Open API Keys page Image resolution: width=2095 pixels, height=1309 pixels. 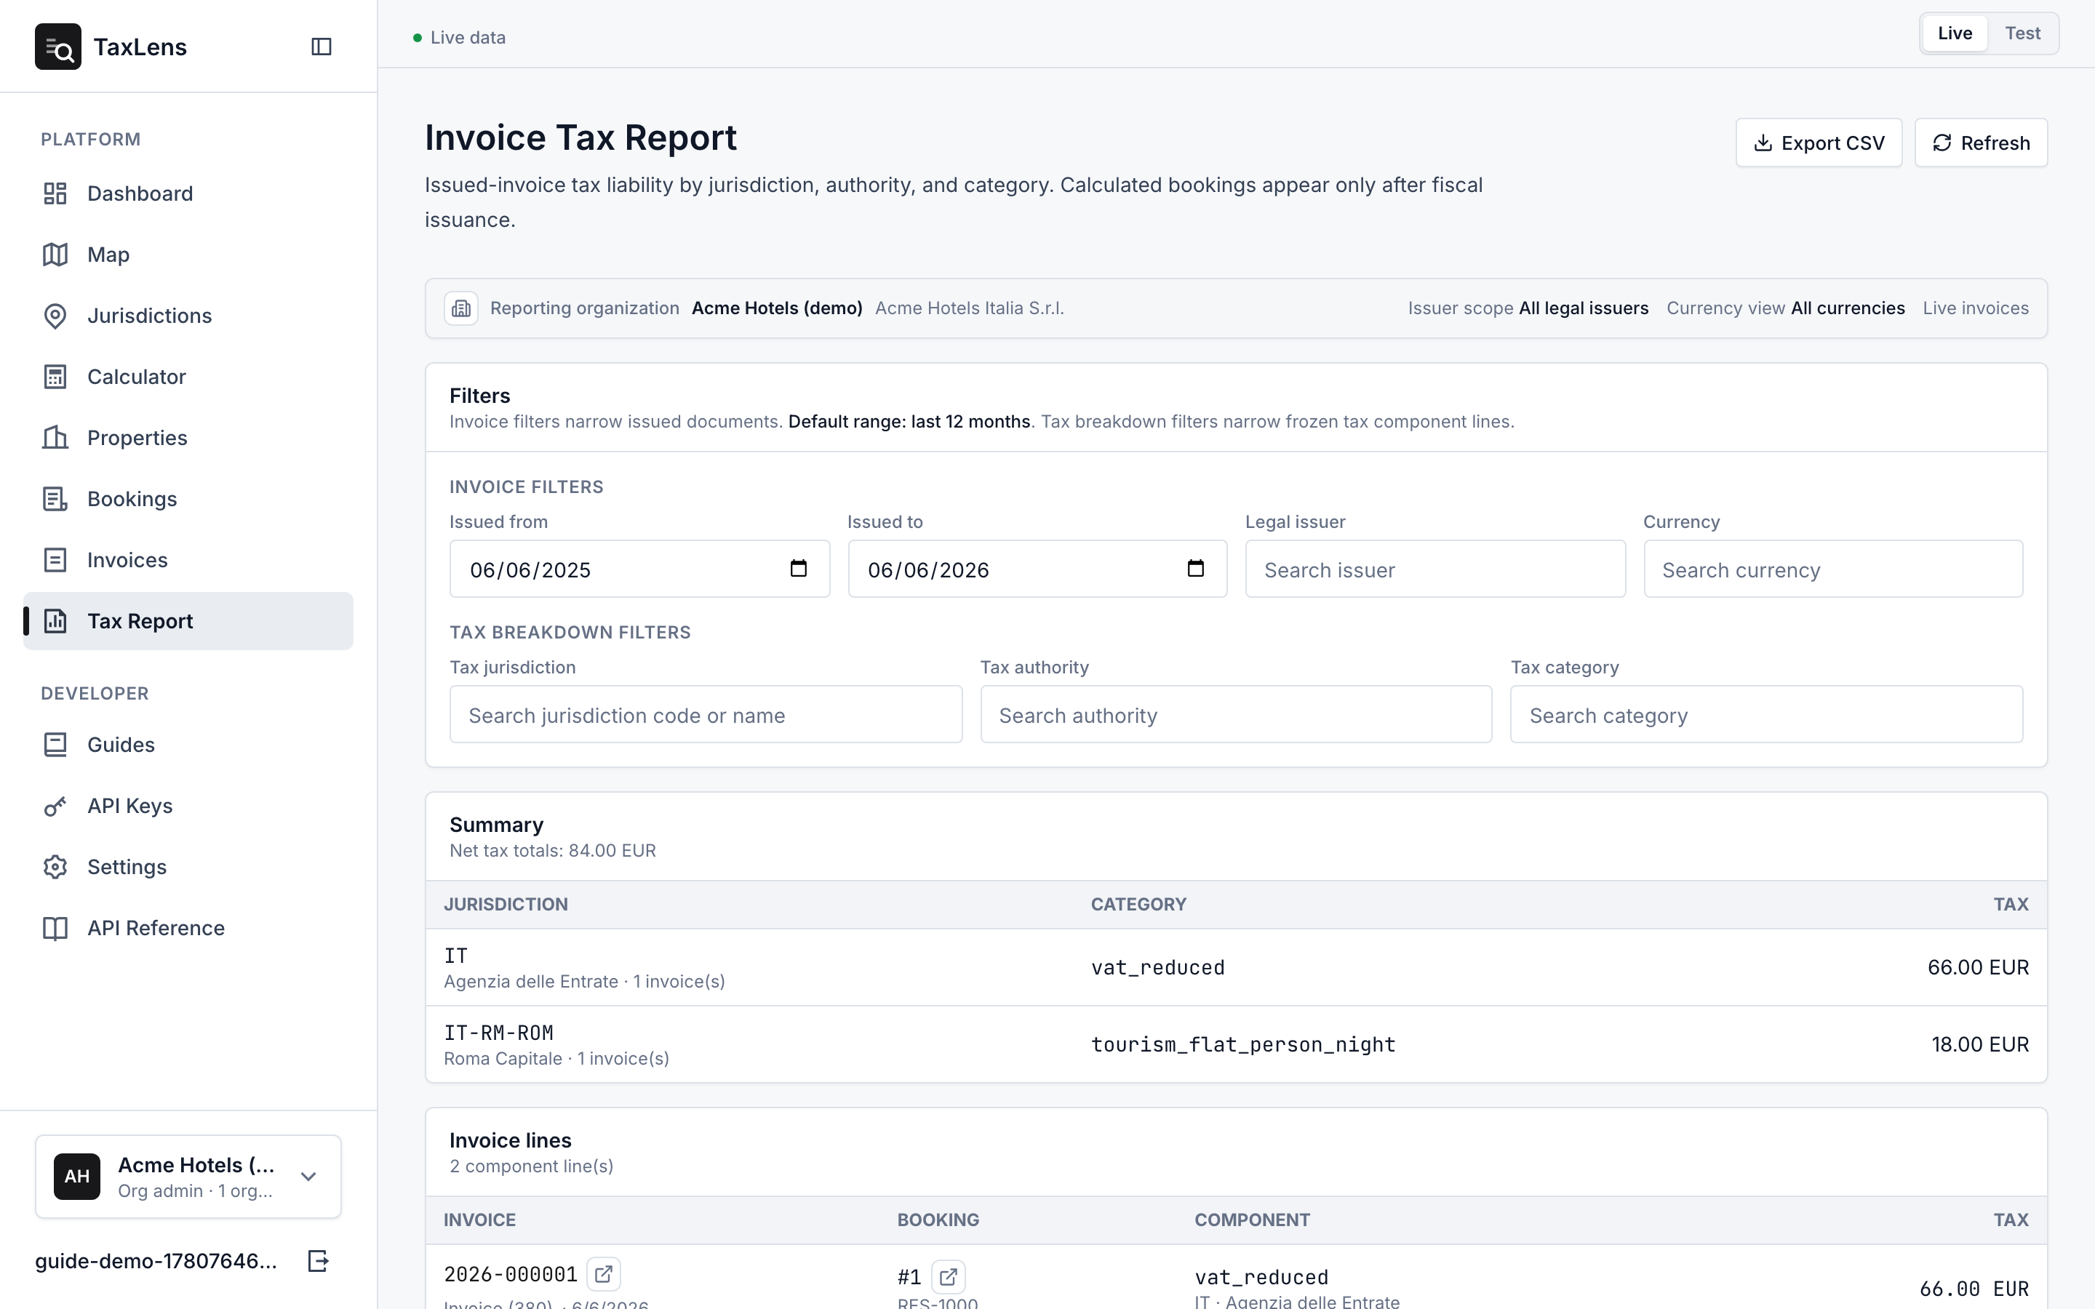tap(188, 806)
